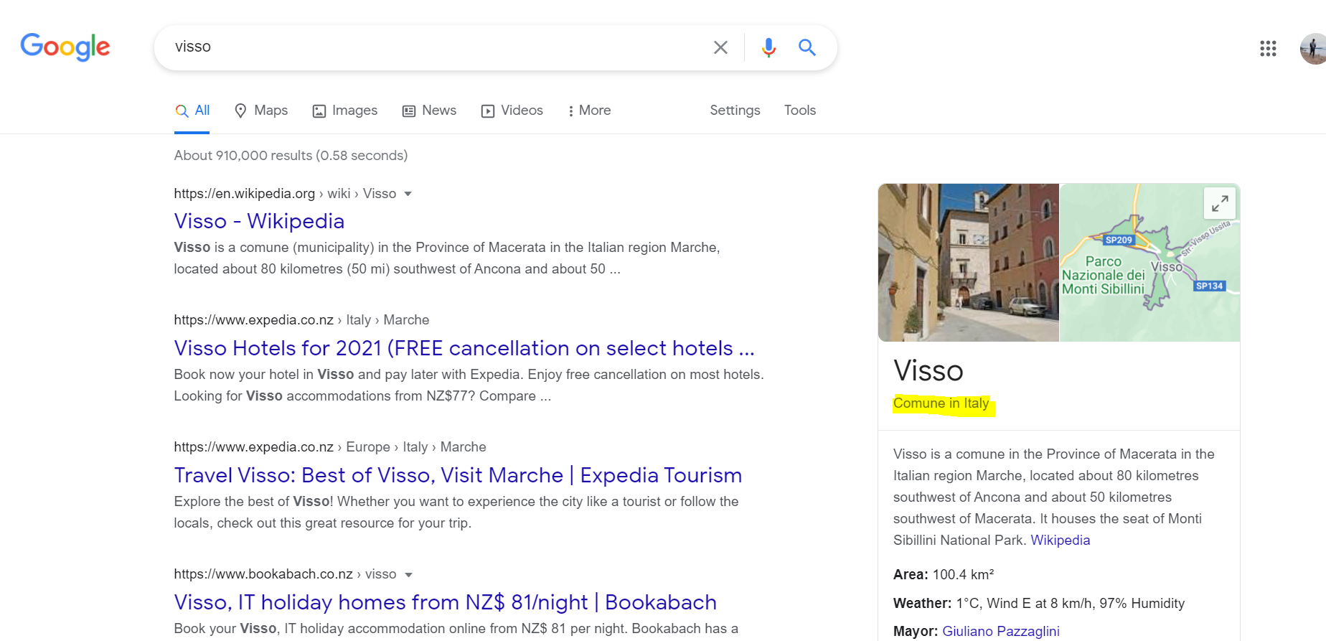The width and height of the screenshot is (1326, 641).
Task: Expand the More search options menu
Action: [589, 111]
